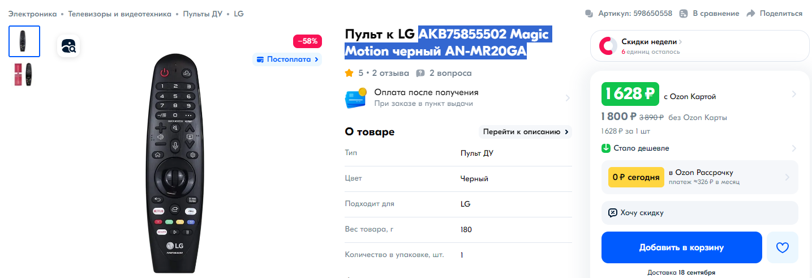Click the yellow rating star
This screenshot has width=812, height=278.
(x=350, y=73)
